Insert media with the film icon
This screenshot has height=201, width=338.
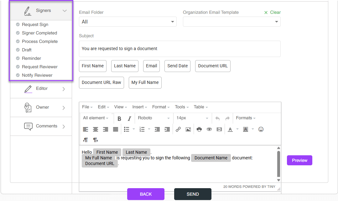(219, 129)
